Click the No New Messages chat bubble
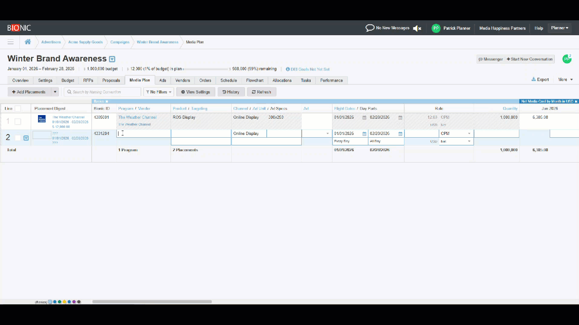This screenshot has height=325, width=579. click(370, 28)
